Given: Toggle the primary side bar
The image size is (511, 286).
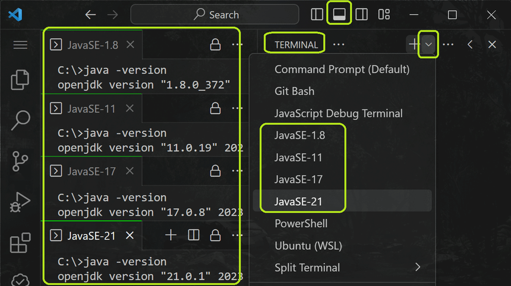Looking at the screenshot, I should click(x=317, y=15).
